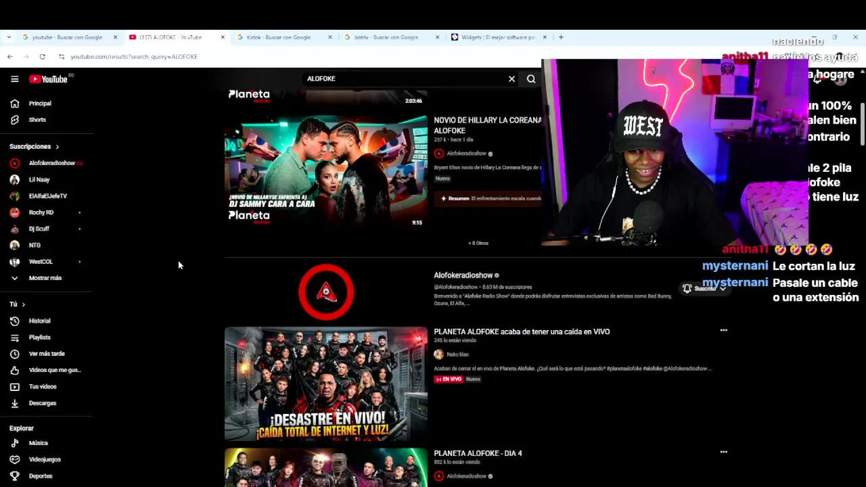Click the page vertical scrollbar thumb
This screenshot has height=487, width=866.
pos(863,123)
